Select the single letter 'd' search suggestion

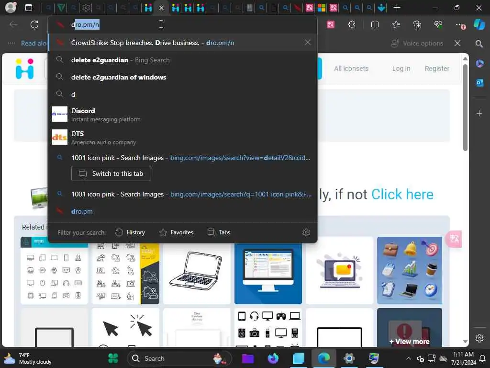(x=182, y=94)
